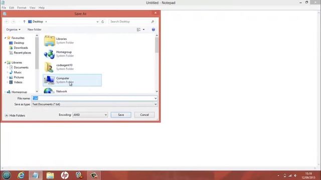
Task: Open the Libraries system folder icon
Action: (x=49, y=40)
